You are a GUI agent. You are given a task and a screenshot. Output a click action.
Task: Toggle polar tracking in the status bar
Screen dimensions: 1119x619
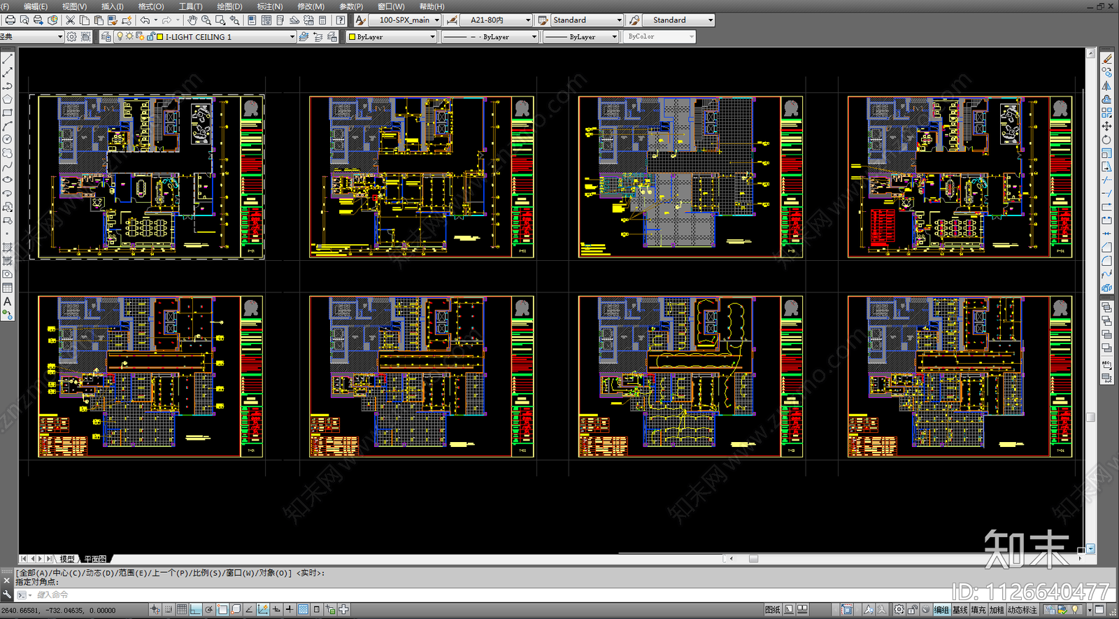pos(208,610)
